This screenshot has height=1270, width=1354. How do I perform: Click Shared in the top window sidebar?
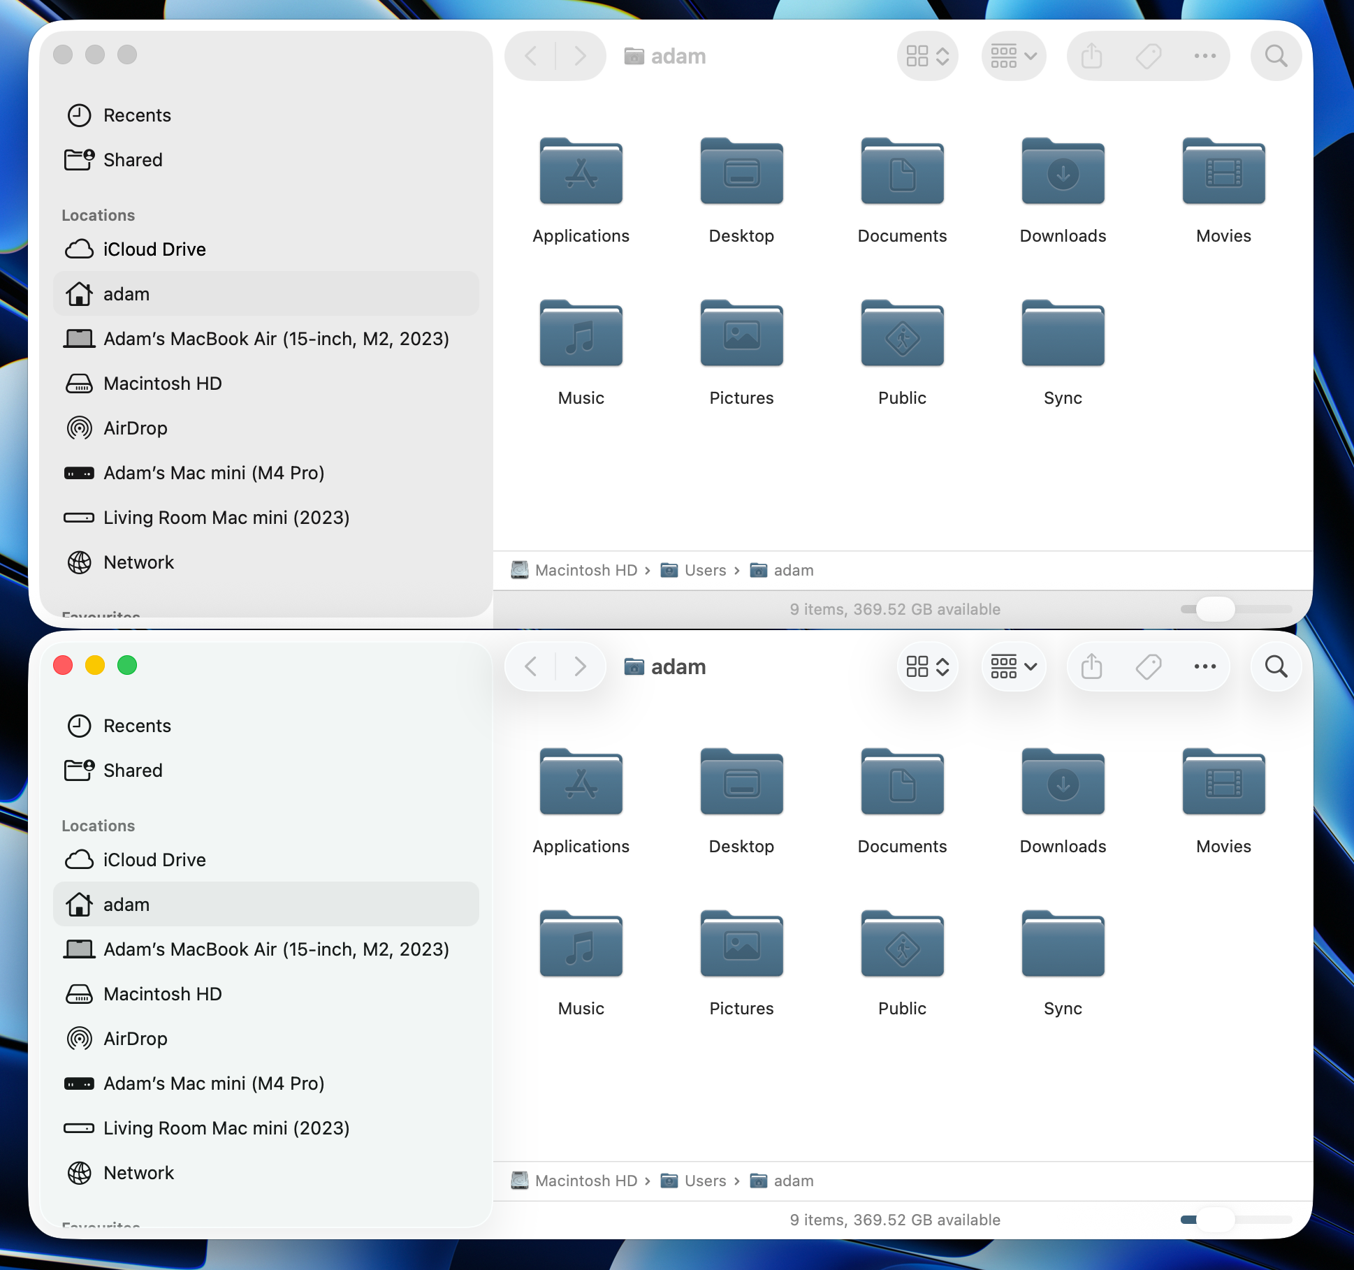point(133,160)
